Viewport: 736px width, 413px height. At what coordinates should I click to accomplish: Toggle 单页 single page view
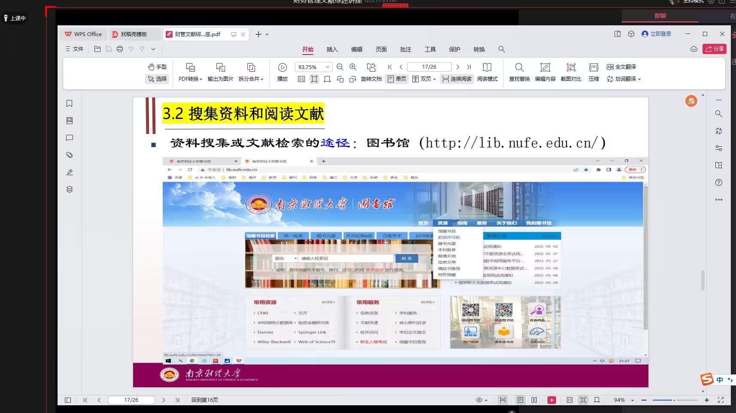click(x=397, y=79)
